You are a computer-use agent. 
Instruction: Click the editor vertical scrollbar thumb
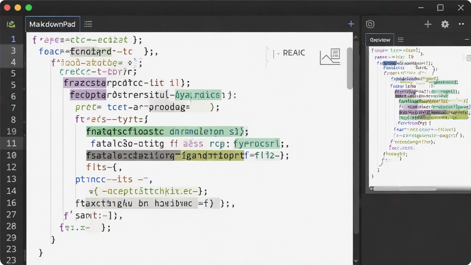[x=350, y=68]
